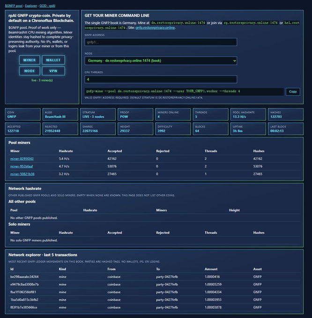Click the VPN button

53,71
